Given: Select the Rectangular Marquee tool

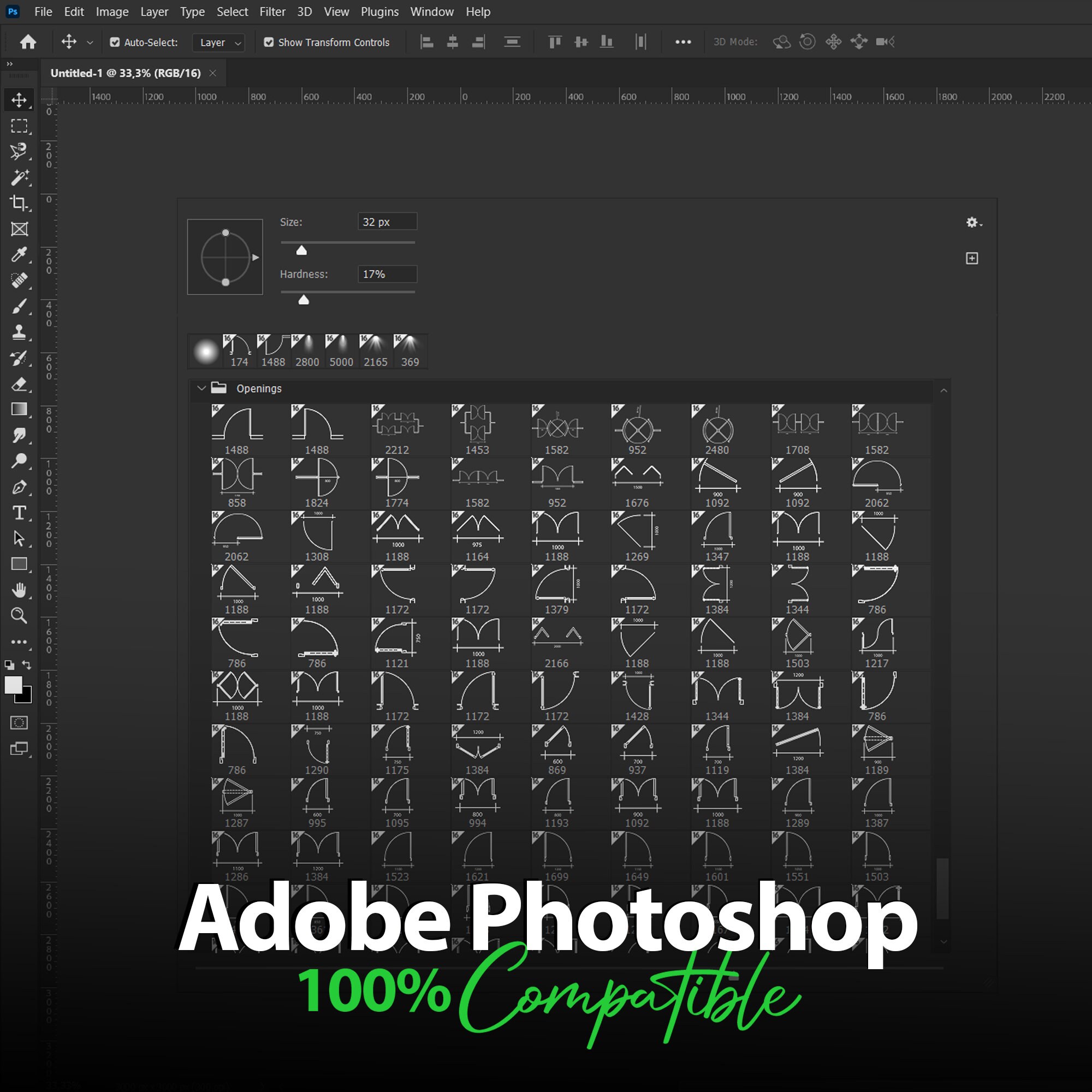Looking at the screenshot, I should click(x=19, y=126).
